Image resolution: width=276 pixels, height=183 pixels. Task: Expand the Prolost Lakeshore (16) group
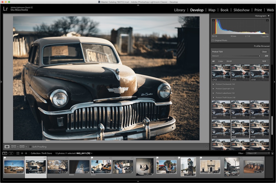(213, 93)
